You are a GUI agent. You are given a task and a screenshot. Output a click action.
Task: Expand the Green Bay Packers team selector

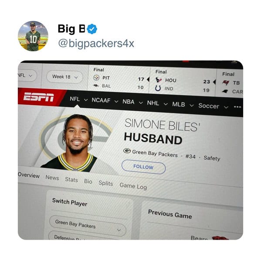[88, 226]
